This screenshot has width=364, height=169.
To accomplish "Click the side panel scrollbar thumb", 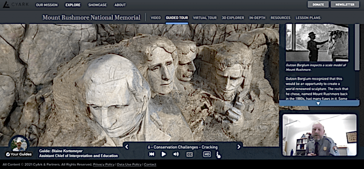I will pos(357,47).
